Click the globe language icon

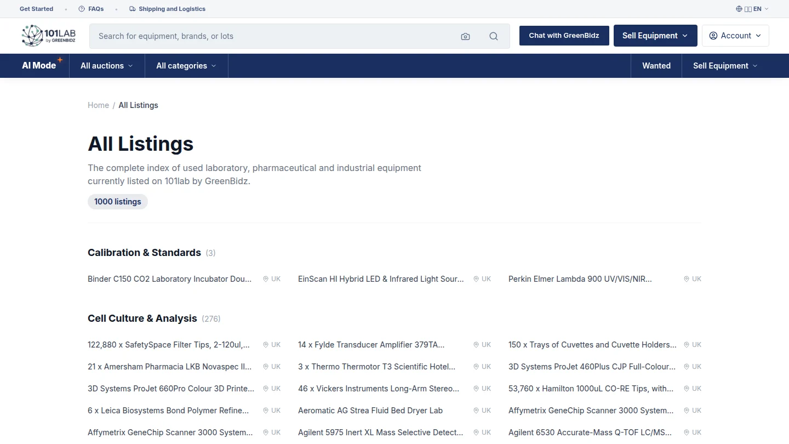[739, 9]
